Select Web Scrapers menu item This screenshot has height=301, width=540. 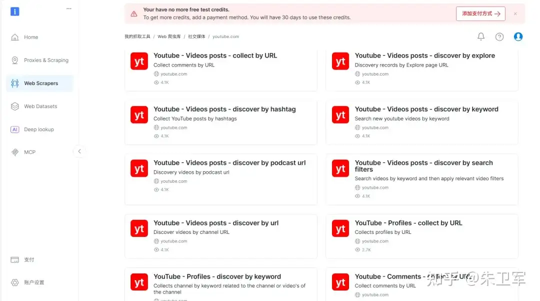click(x=40, y=83)
